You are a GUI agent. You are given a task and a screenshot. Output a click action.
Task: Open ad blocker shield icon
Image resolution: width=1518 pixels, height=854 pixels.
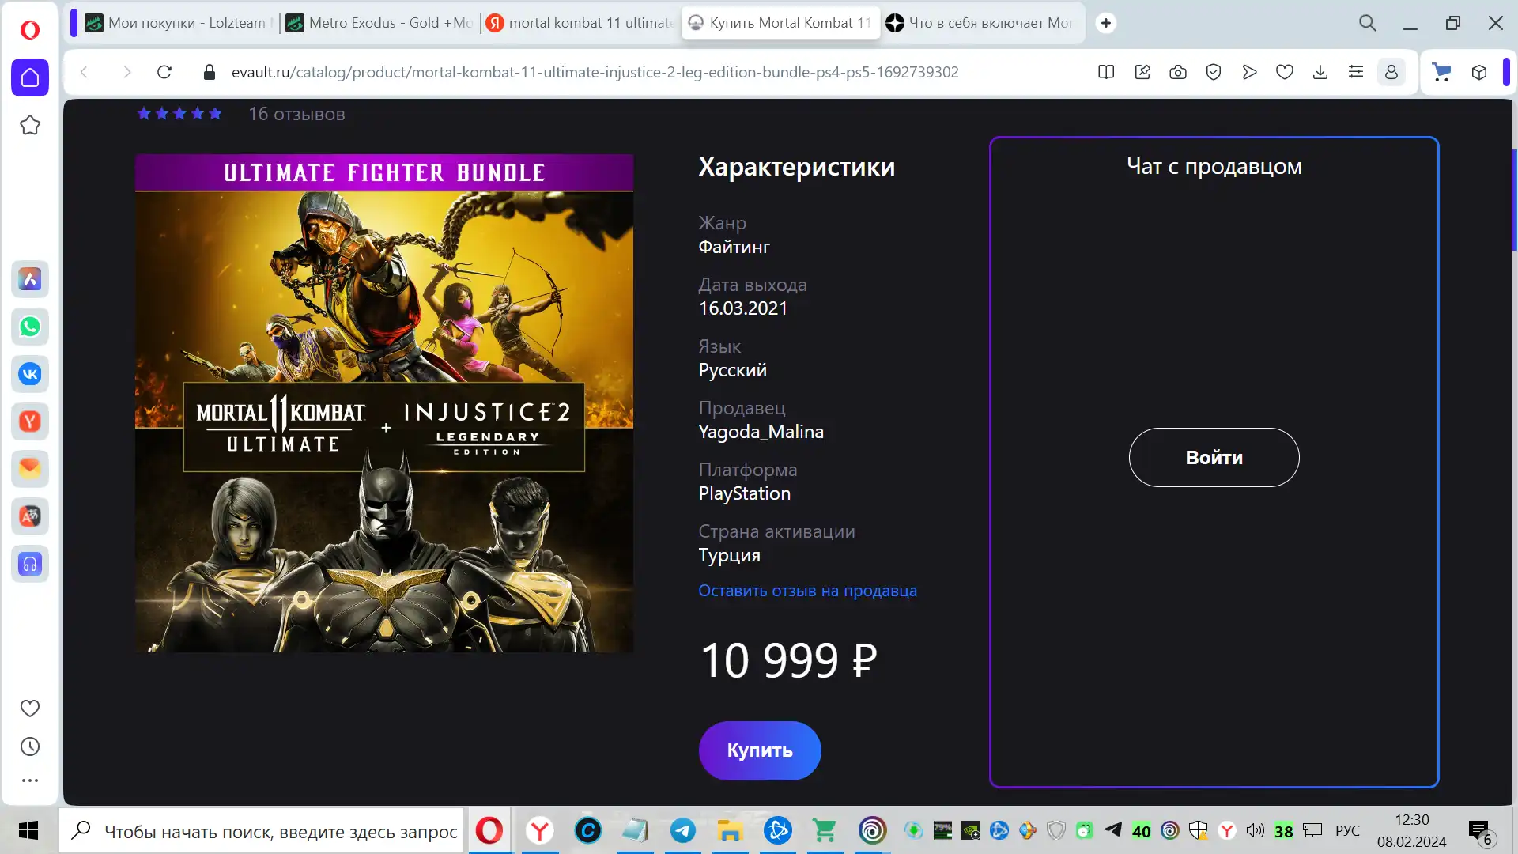click(x=1214, y=72)
